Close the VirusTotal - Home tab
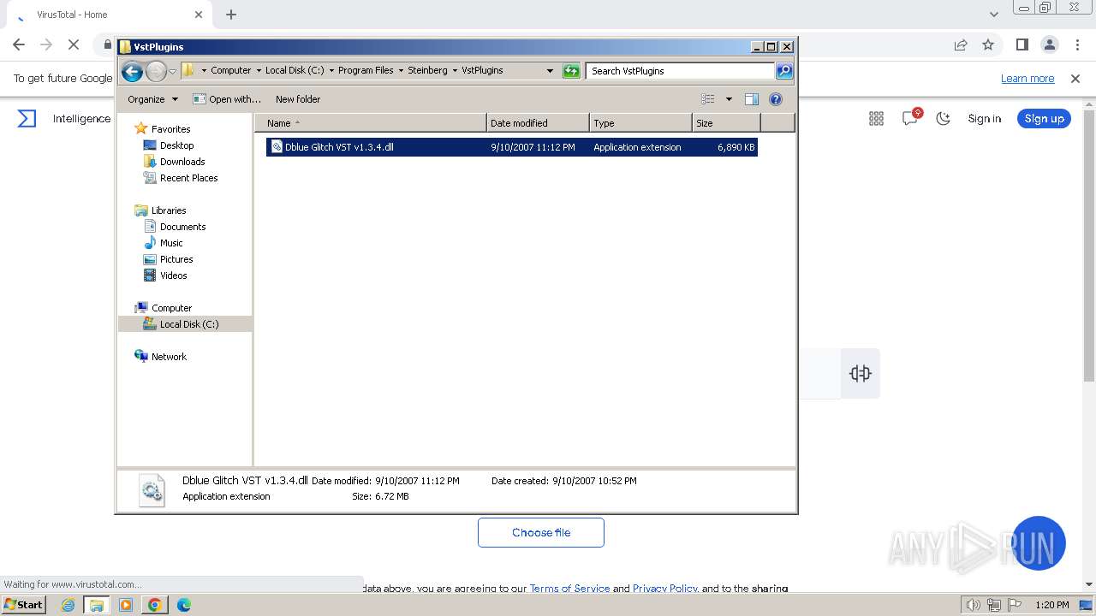 pos(199,15)
